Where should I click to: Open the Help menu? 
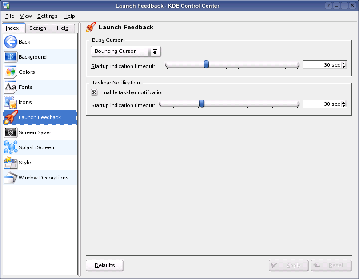(69, 16)
